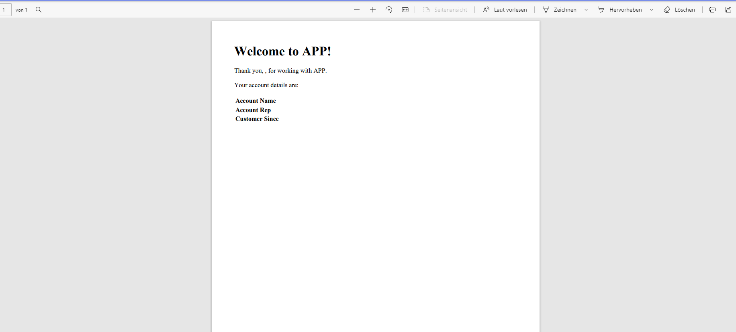This screenshot has width=736, height=332.
Task: Click the 'Account Rep' label
Action: pos(253,110)
